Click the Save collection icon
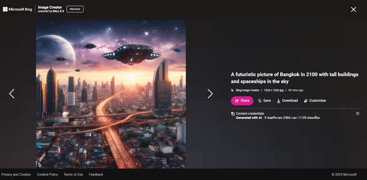 click(260, 101)
